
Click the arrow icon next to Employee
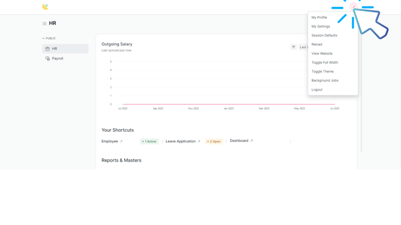pyautogui.click(x=121, y=141)
